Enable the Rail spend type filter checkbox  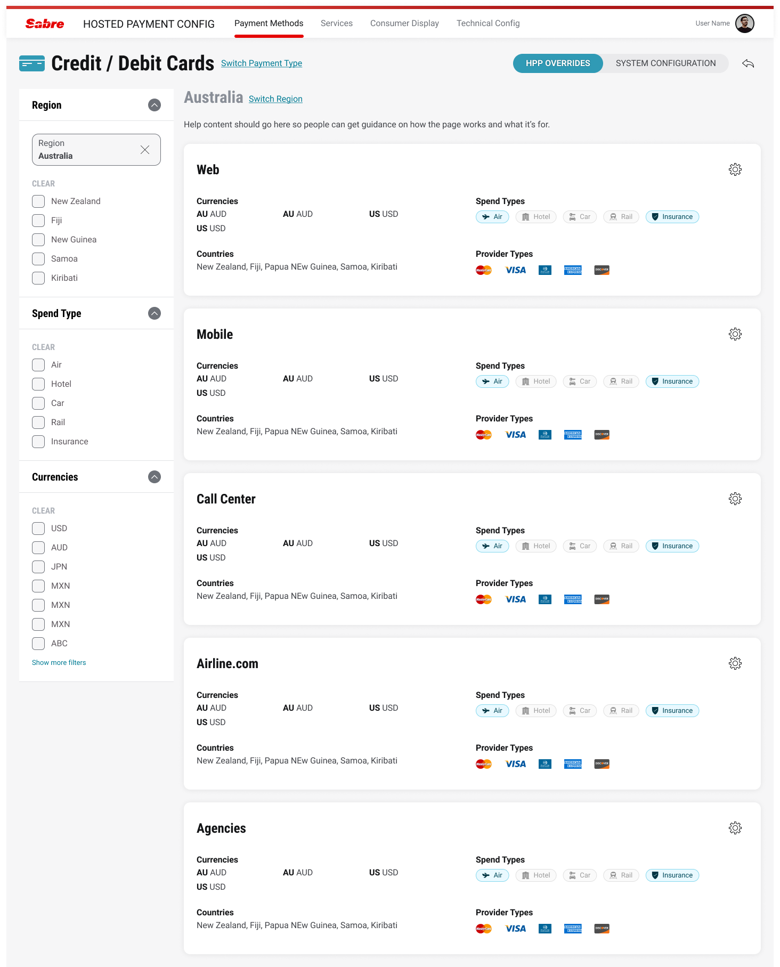38,422
